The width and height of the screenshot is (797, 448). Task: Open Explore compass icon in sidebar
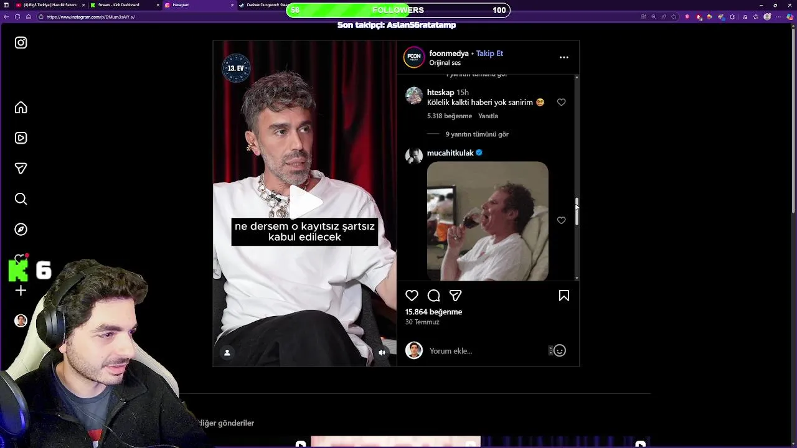point(21,230)
